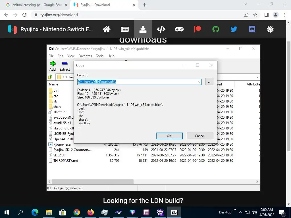This screenshot has height=218, width=291.
Task: Open the Edit menu in 7-Zip
Action: coord(61,56)
